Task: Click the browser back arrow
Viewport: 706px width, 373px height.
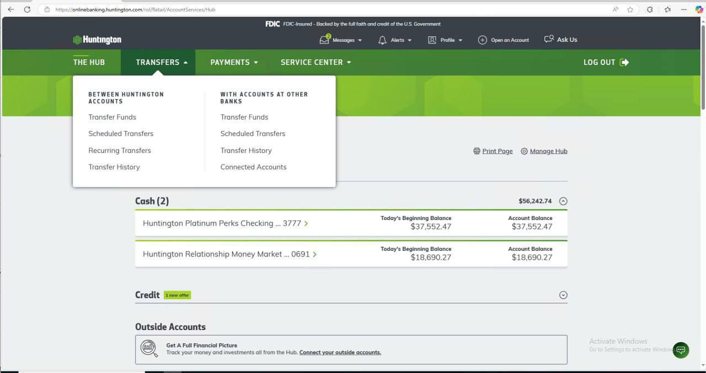Action: tap(10, 9)
